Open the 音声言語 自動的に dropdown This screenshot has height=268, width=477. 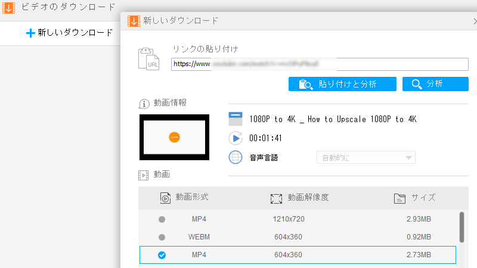coord(366,158)
